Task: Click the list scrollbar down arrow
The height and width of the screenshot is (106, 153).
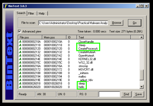Action: pos(142,87)
